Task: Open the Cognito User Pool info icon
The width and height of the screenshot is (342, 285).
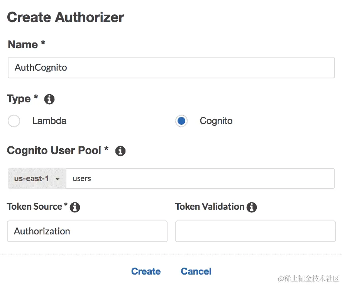Action: (120, 151)
